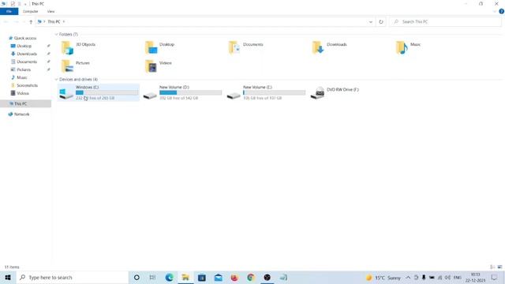This screenshot has height=284, width=505.
Task: Open the 3D Objects folder icon
Action: pyautogui.click(x=67, y=47)
